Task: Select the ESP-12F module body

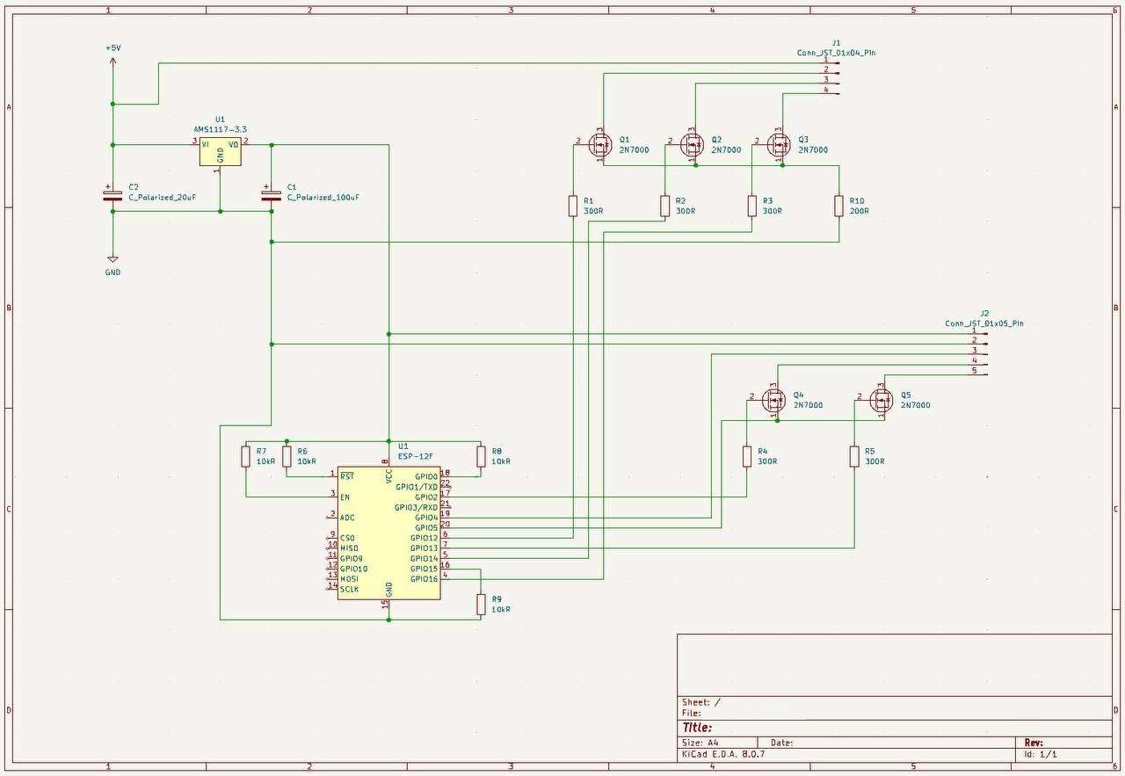Action: pyautogui.click(x=389, y=533)
